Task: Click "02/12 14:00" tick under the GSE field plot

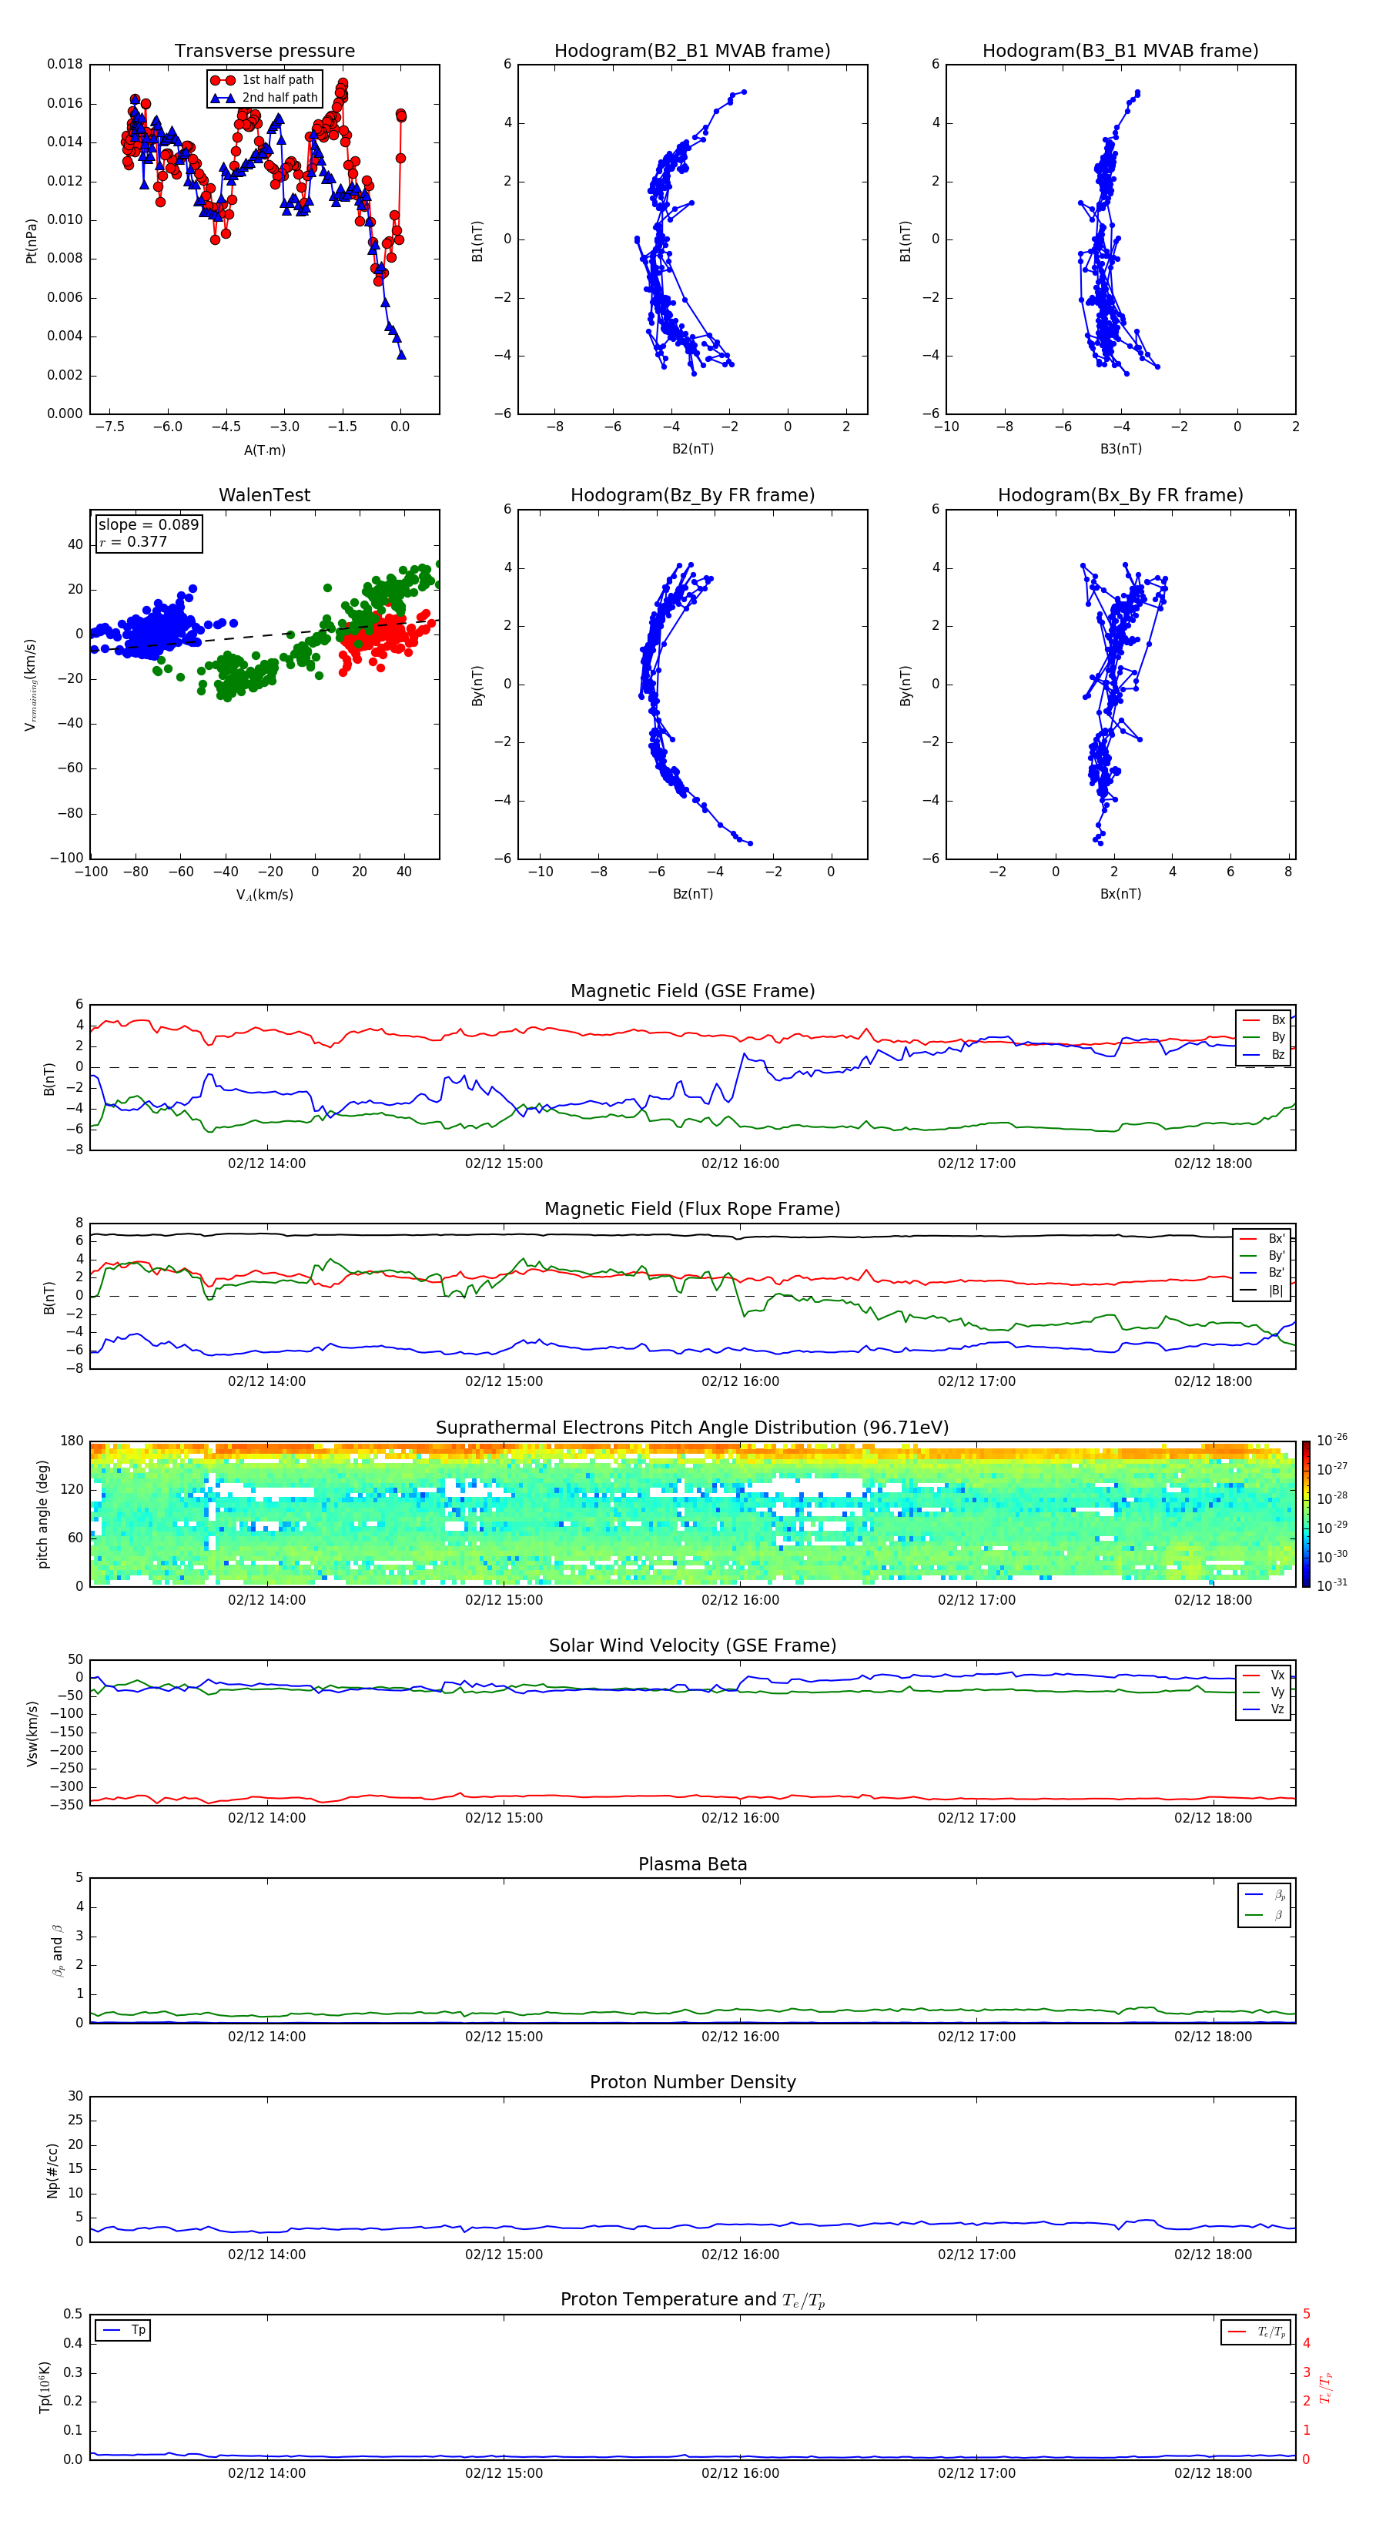Action: click(x=266, y=1163)
